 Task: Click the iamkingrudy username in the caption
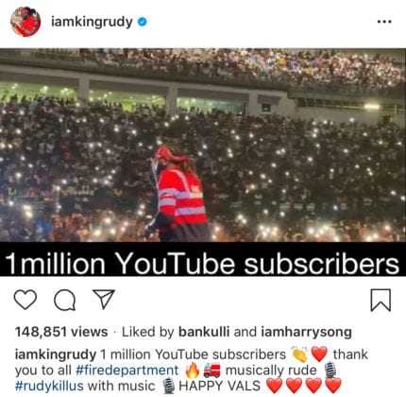[56, 354]
